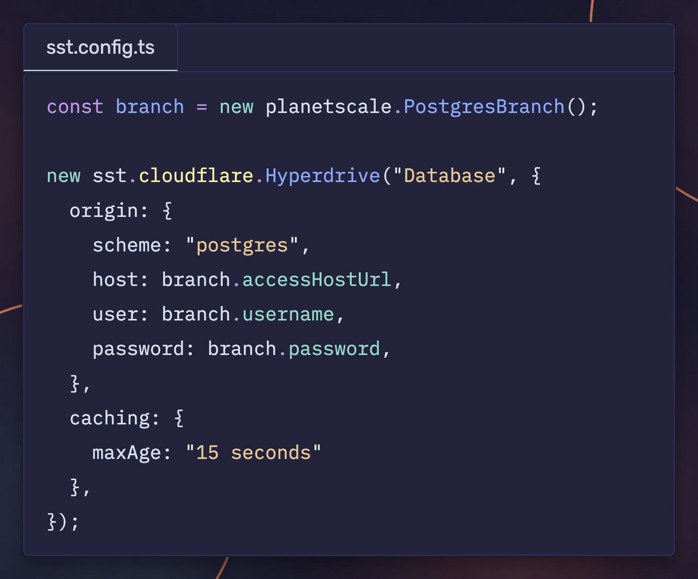Click 'username' after branch on user line
This screenshot has height=579, width=698.
coord(288,314)
